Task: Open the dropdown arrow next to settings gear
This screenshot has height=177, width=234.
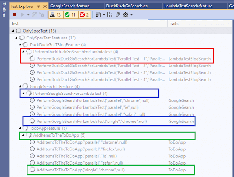Action: coord(131,15)
